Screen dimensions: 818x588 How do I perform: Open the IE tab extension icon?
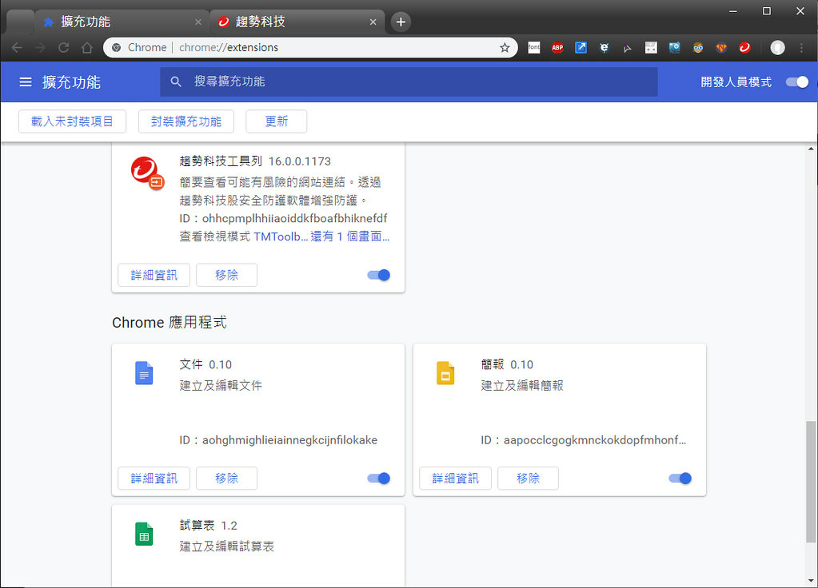pos(605,47)
